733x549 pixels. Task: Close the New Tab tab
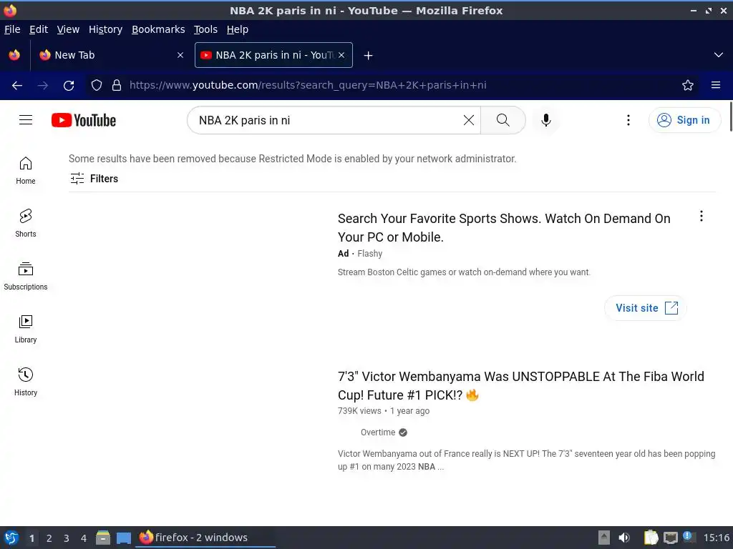click(x=180, y=55)
